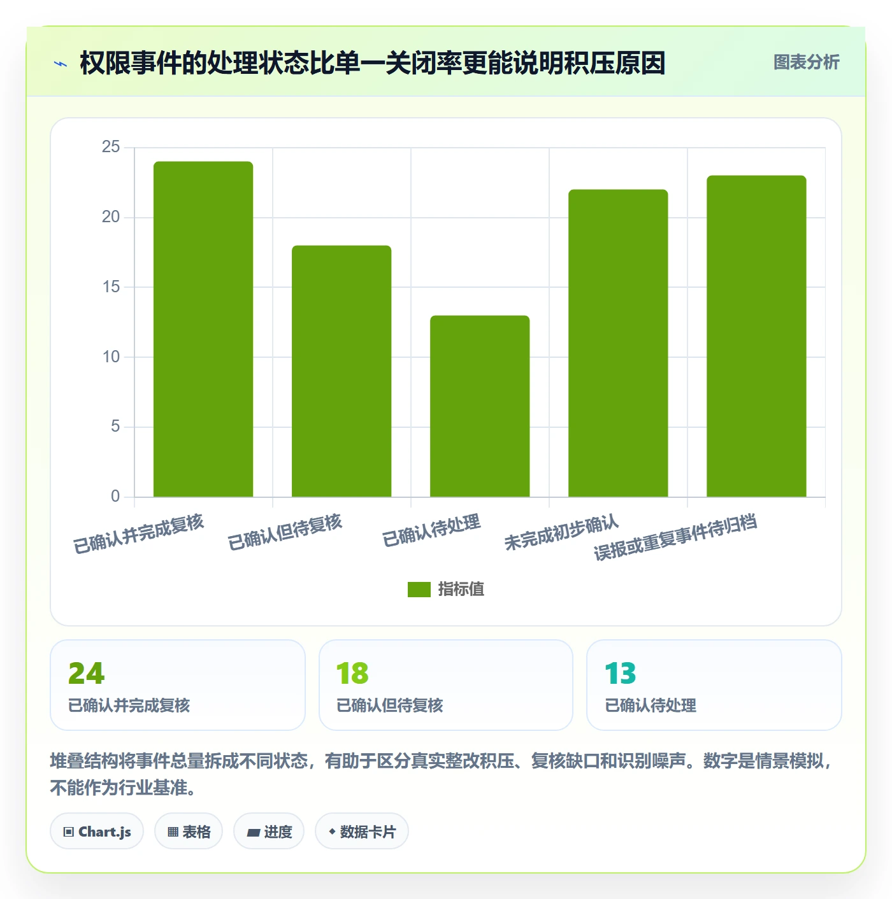Click the 已确认但待复核 axis label

click(285, 532)
